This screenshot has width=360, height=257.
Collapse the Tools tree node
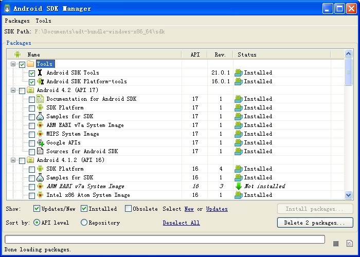[x=13, y=64]
